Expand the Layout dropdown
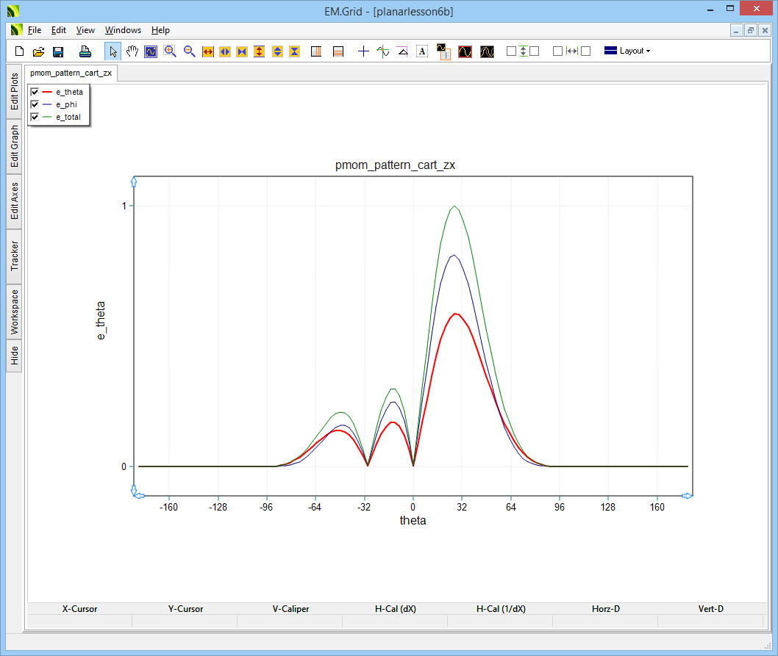 627,51
